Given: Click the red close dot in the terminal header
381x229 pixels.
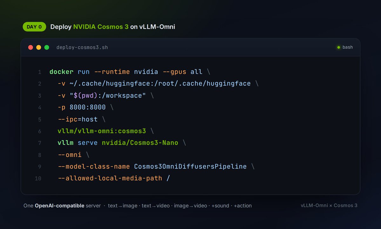Looking at the screenshot, I should pos(31,47).
